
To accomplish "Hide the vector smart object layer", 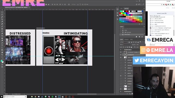I will [x=121, y=57].
